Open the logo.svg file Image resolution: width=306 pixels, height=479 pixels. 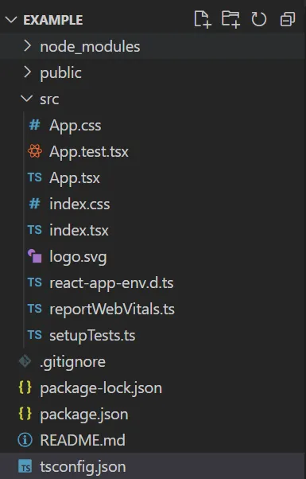(78, 257)
